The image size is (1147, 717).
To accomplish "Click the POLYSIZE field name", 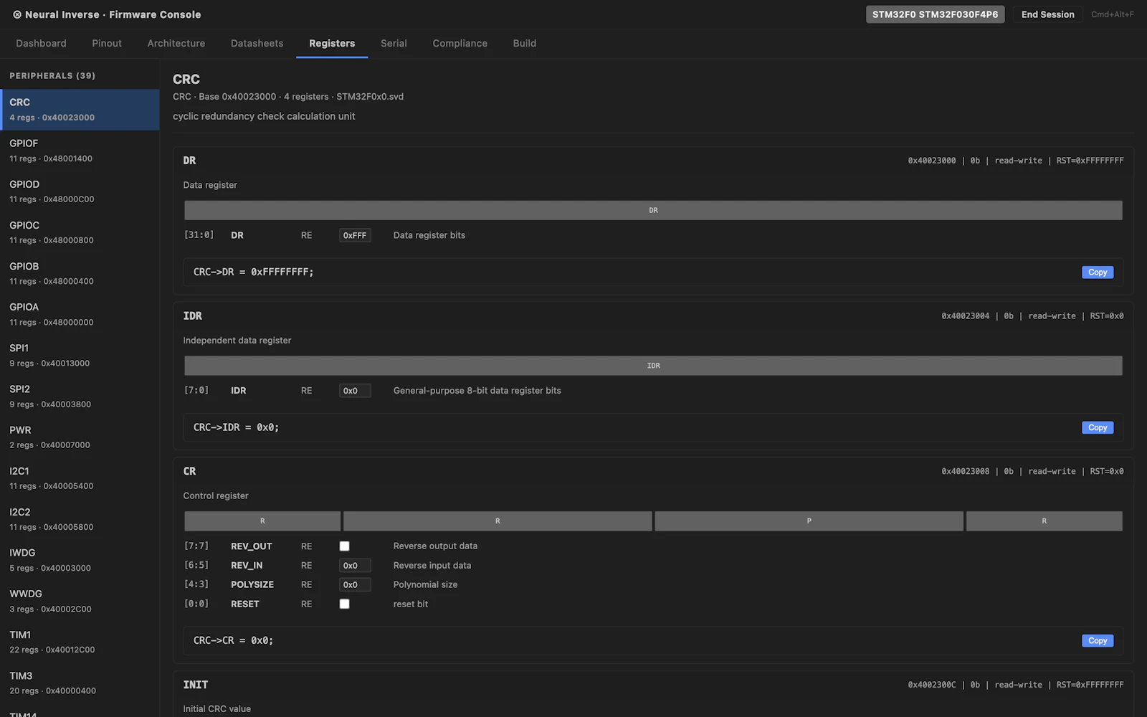I will click(x=252, y=585).
